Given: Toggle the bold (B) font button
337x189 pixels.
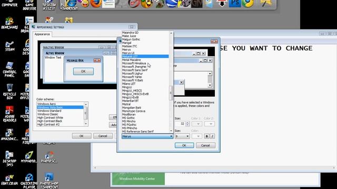Looking at the screenshot, I should [206, 136].
